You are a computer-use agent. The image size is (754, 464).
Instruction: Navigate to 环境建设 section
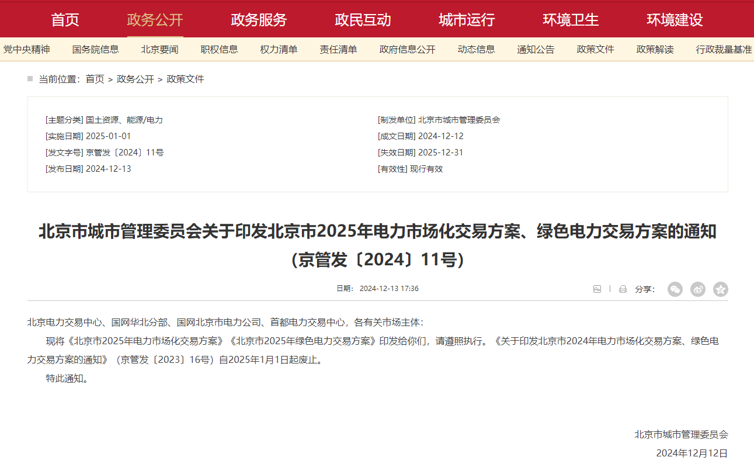[675, 20]
